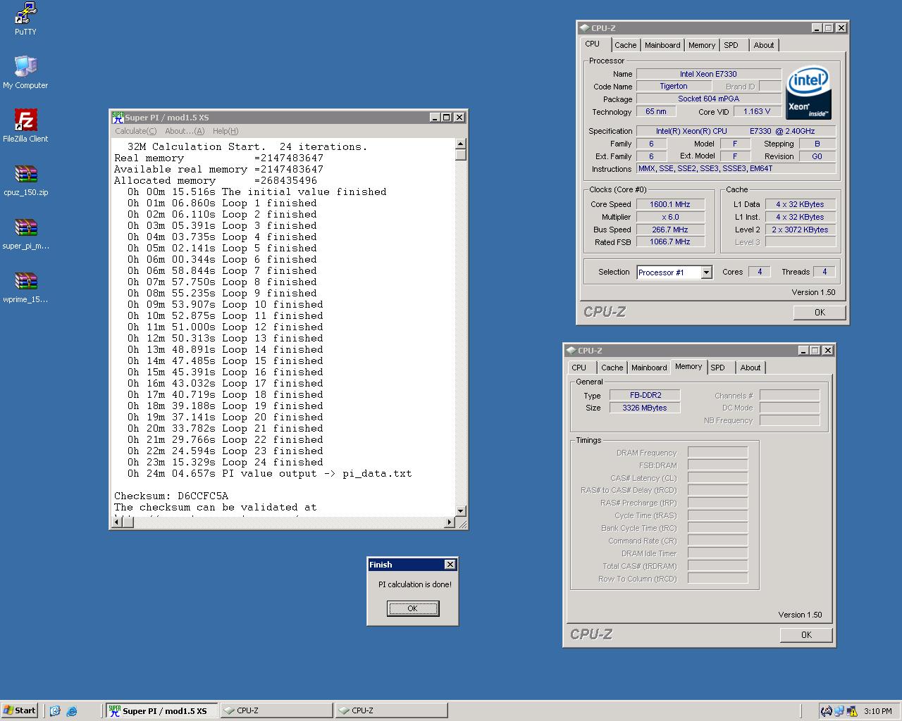Select About tab in bottom CPU-Z
This screenshot has width=902, height=721.
[750, 368]
